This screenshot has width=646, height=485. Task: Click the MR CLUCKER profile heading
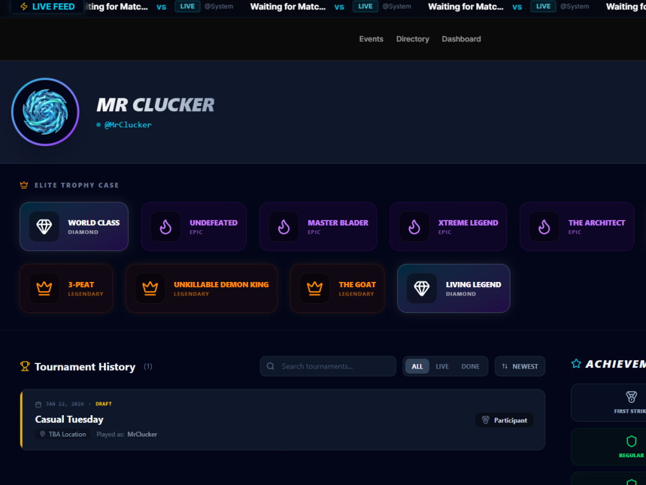(155, 105)
